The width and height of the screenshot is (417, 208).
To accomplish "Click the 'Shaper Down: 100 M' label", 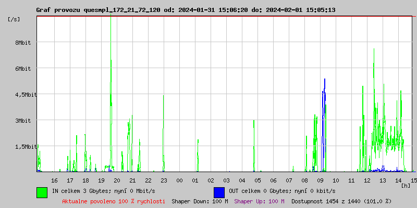I will (200, 201).
